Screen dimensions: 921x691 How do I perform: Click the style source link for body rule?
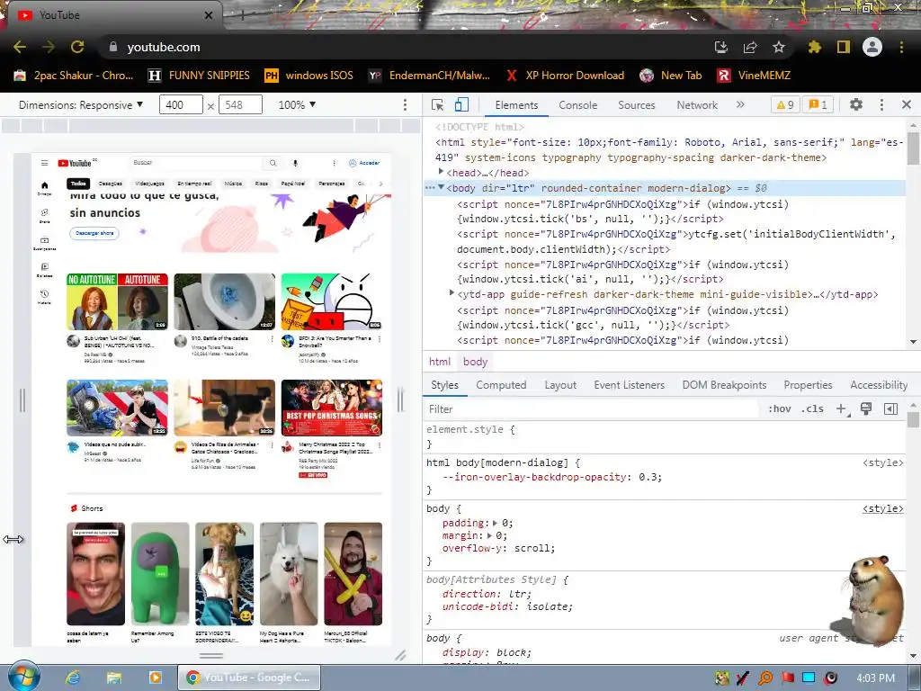[x=882, y=509]
